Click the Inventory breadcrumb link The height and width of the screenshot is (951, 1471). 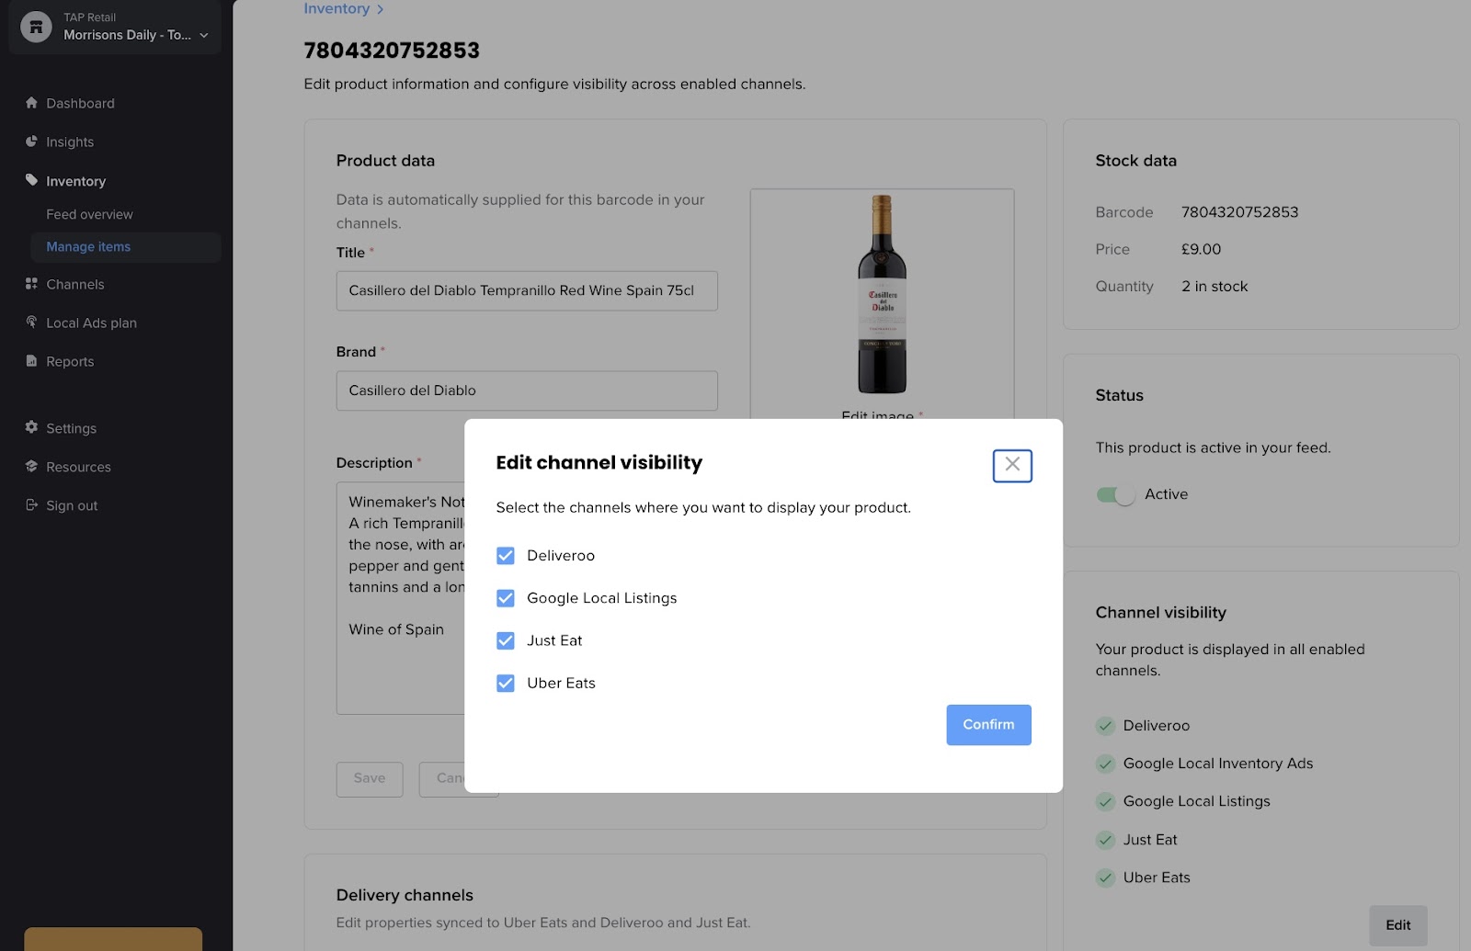tap(336, 9)
